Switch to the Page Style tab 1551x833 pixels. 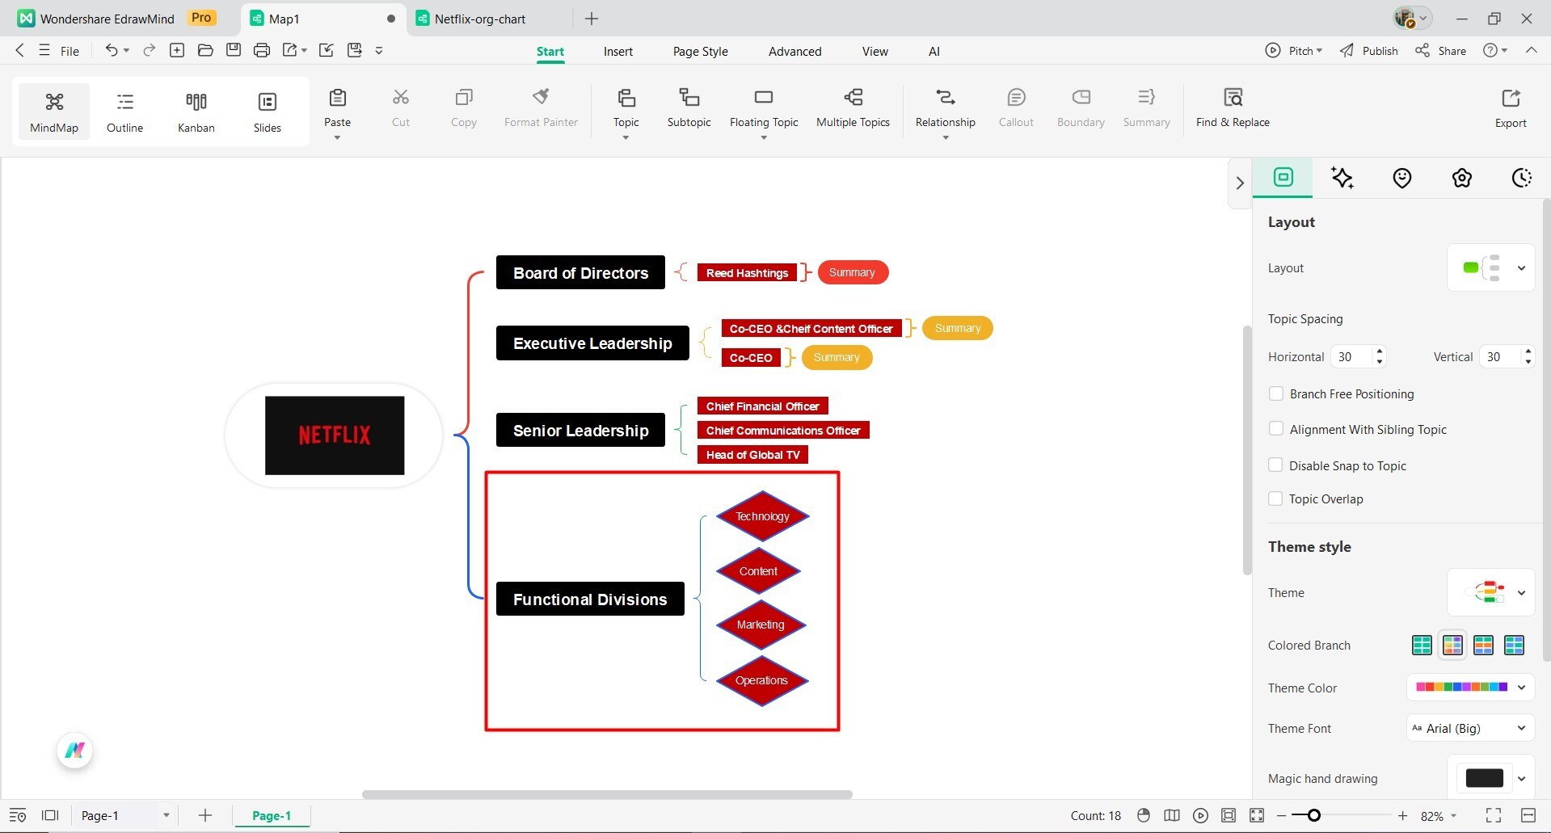[x=700, y=51]
